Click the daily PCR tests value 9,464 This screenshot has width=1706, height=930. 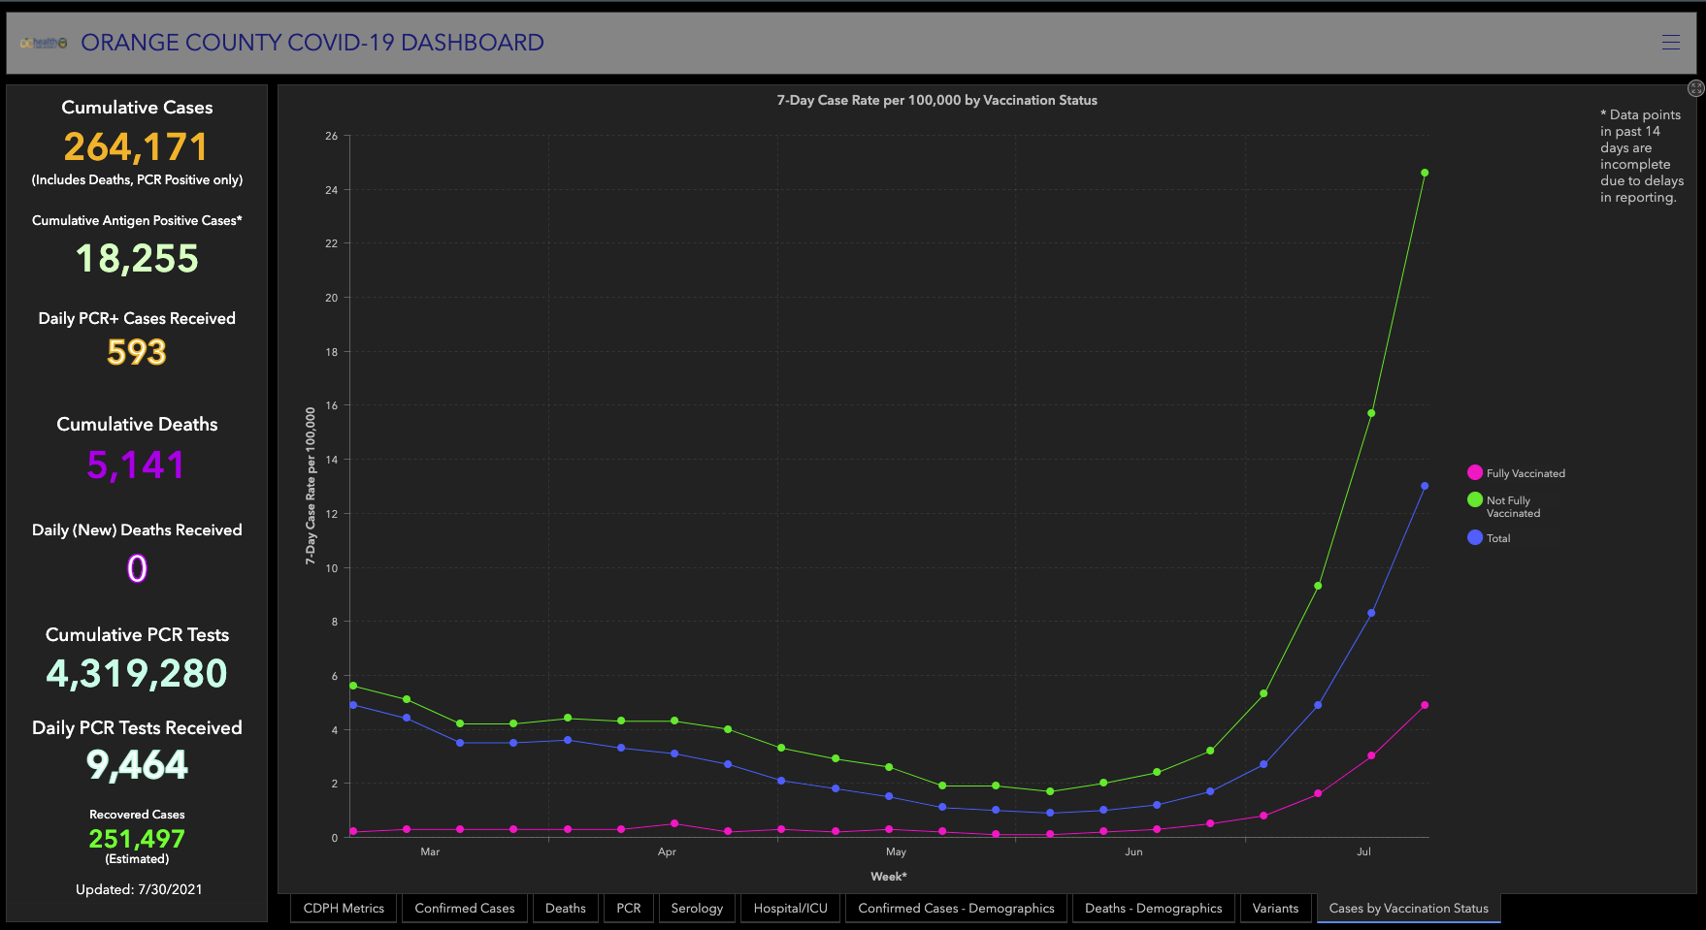click(x=137, y=765)
